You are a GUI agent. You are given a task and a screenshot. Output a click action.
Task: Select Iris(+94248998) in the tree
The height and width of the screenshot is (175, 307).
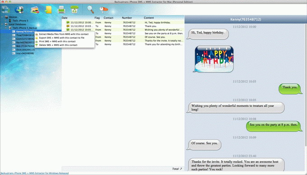pos(25,53)
